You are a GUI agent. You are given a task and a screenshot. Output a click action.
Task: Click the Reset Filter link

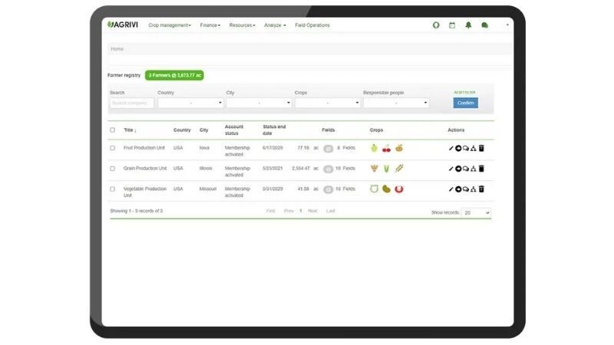465,93
